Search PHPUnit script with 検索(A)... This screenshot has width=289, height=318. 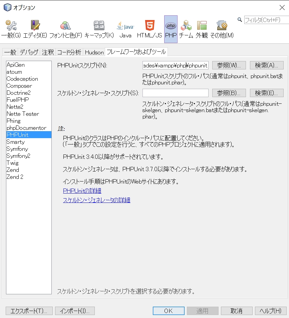(267, 65)
